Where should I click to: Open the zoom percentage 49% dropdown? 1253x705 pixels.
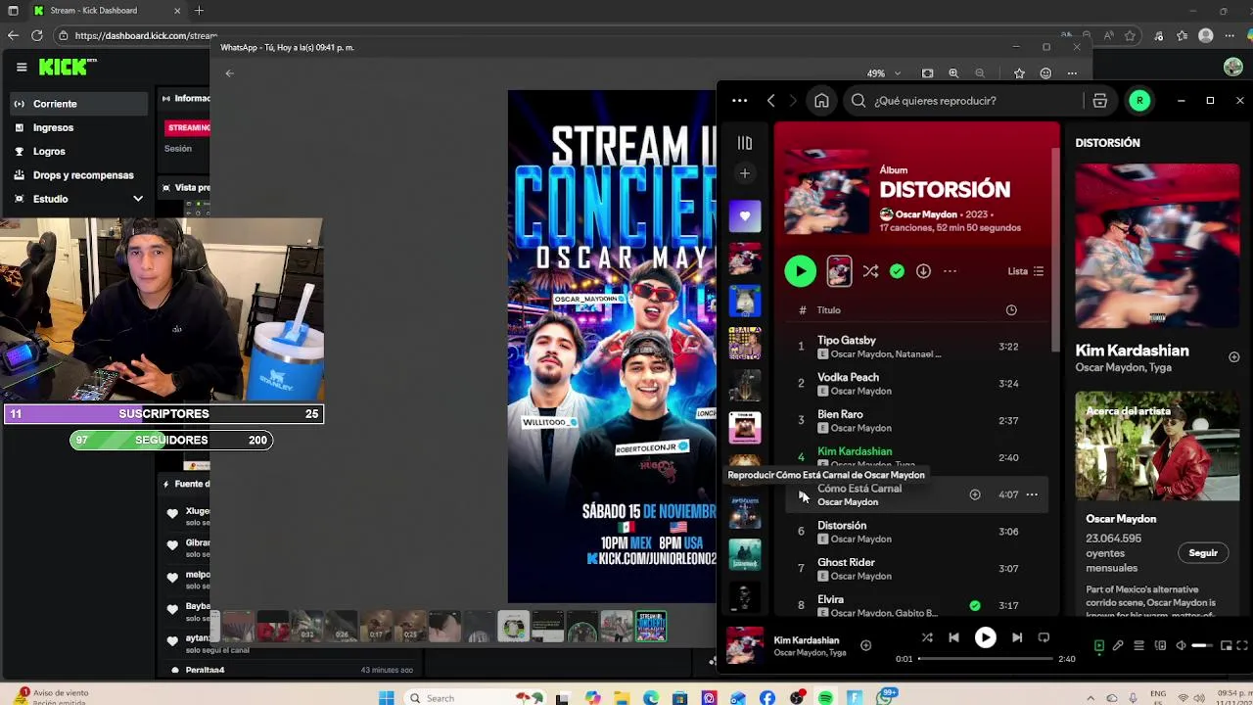pos(882,73)
